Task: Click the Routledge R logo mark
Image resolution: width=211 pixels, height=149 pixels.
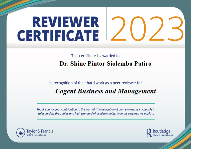Action: pyautogui.click(x=149, y=132)
